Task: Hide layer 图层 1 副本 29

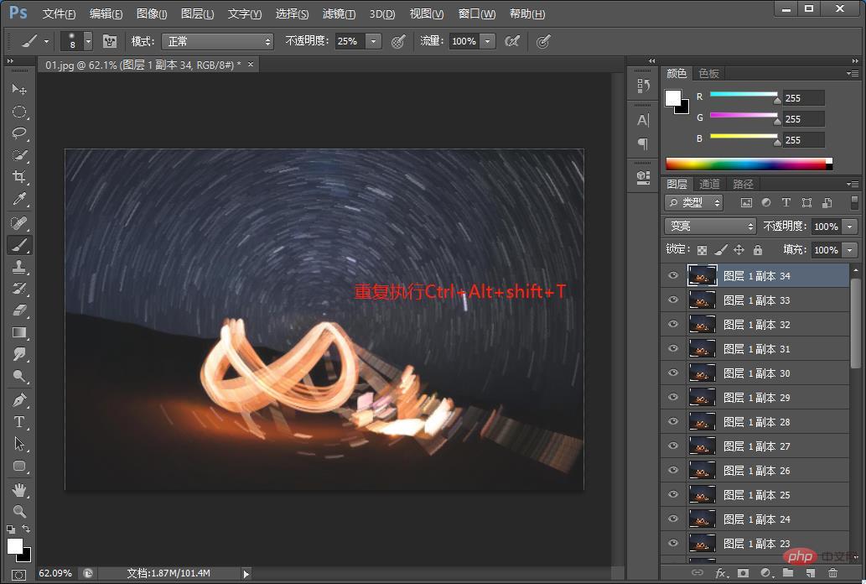Action: click(x=672, y=397)
